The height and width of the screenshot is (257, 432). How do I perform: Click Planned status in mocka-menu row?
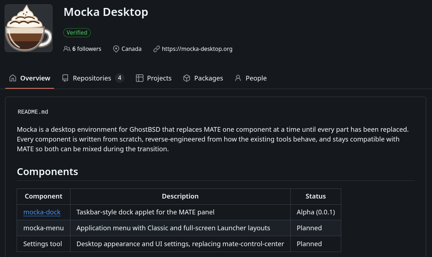[x=316, y=228]
